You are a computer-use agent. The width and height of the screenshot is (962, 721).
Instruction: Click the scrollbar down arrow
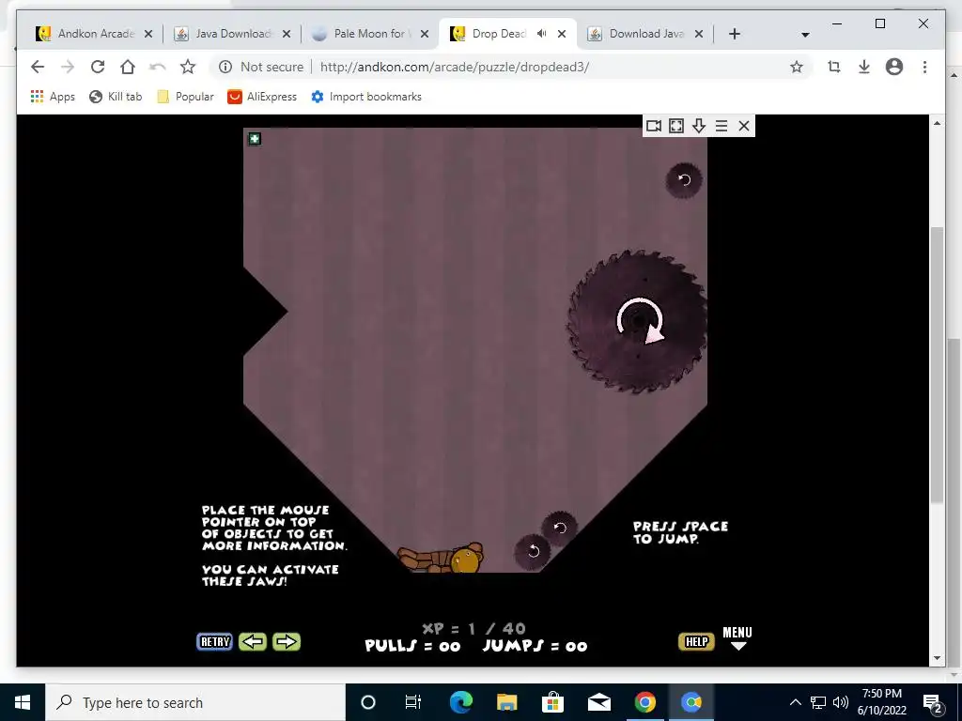(937, 658)
